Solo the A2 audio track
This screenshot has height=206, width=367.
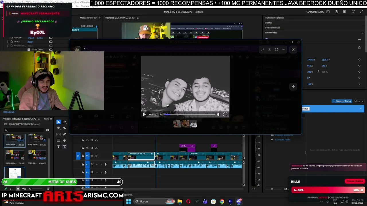(101, 172)
